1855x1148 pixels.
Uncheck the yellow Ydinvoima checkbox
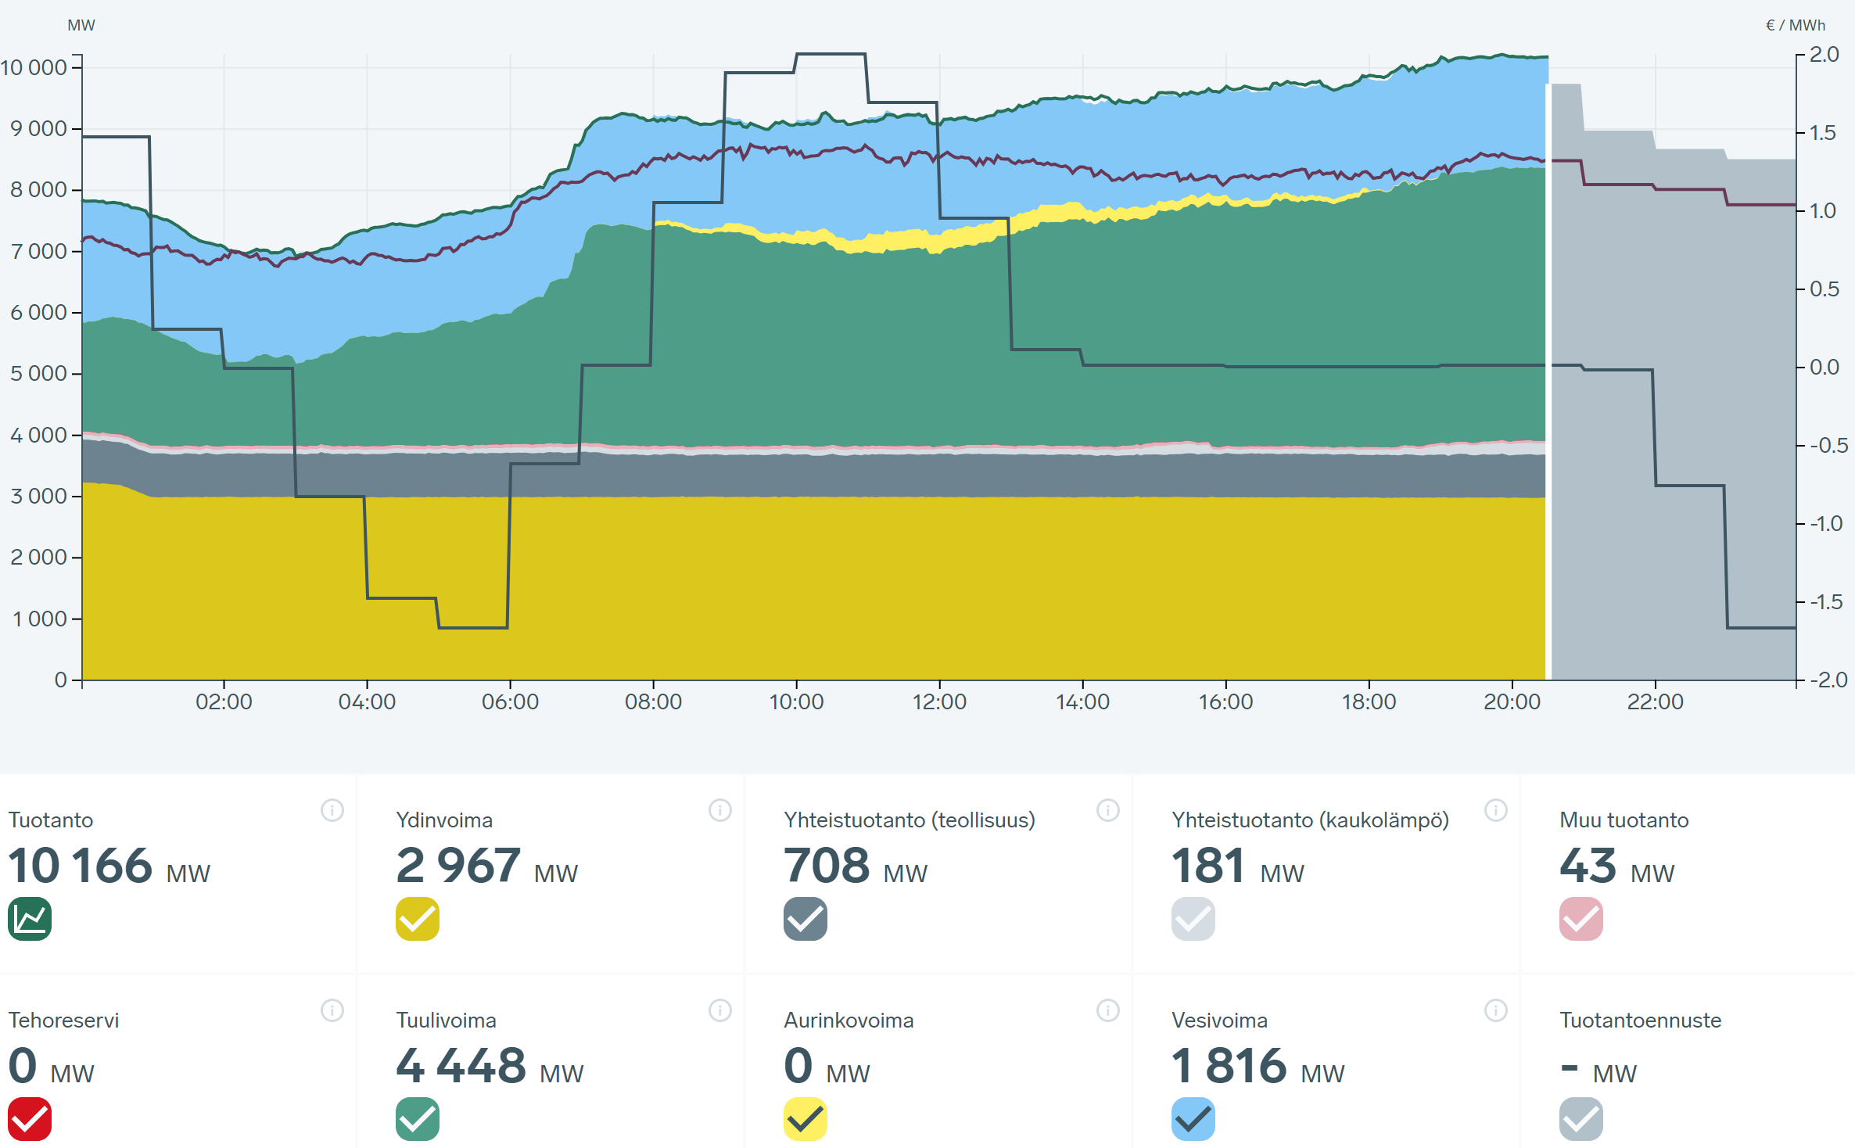click(418, 919)
